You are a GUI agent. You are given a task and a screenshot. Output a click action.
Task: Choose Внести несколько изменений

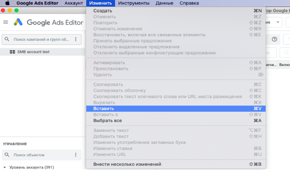point(176,164)
